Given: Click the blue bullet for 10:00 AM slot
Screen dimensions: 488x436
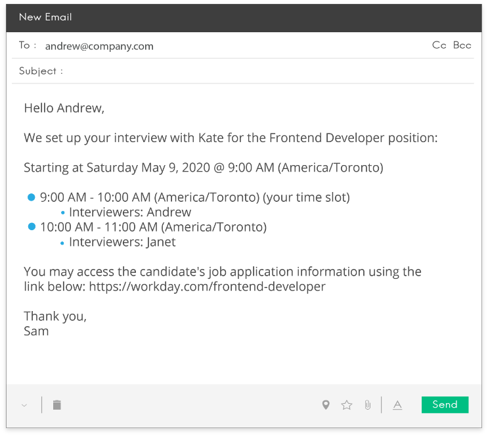Looking at the screenshot, I should (x=31, y=227).
